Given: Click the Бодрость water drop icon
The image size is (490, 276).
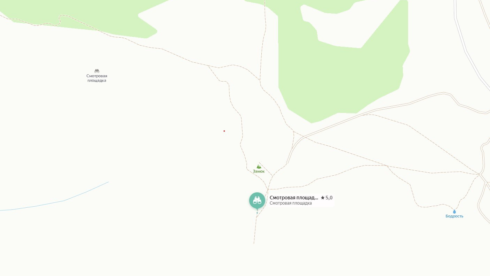Looking at the screenshot, I should click(454, 212).
